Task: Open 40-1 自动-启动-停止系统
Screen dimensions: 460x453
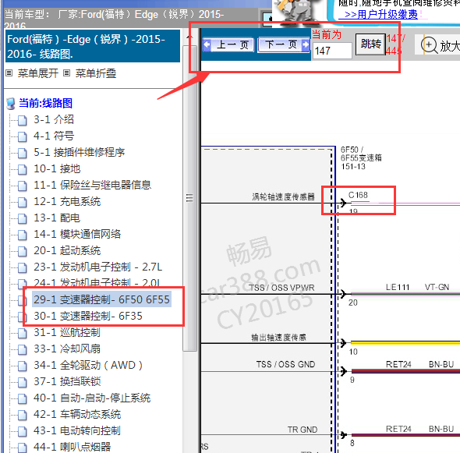Action: pos(92,398)
